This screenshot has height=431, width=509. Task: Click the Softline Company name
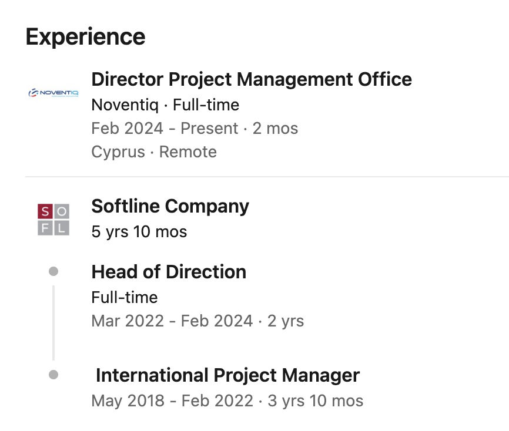click(170, 206)
